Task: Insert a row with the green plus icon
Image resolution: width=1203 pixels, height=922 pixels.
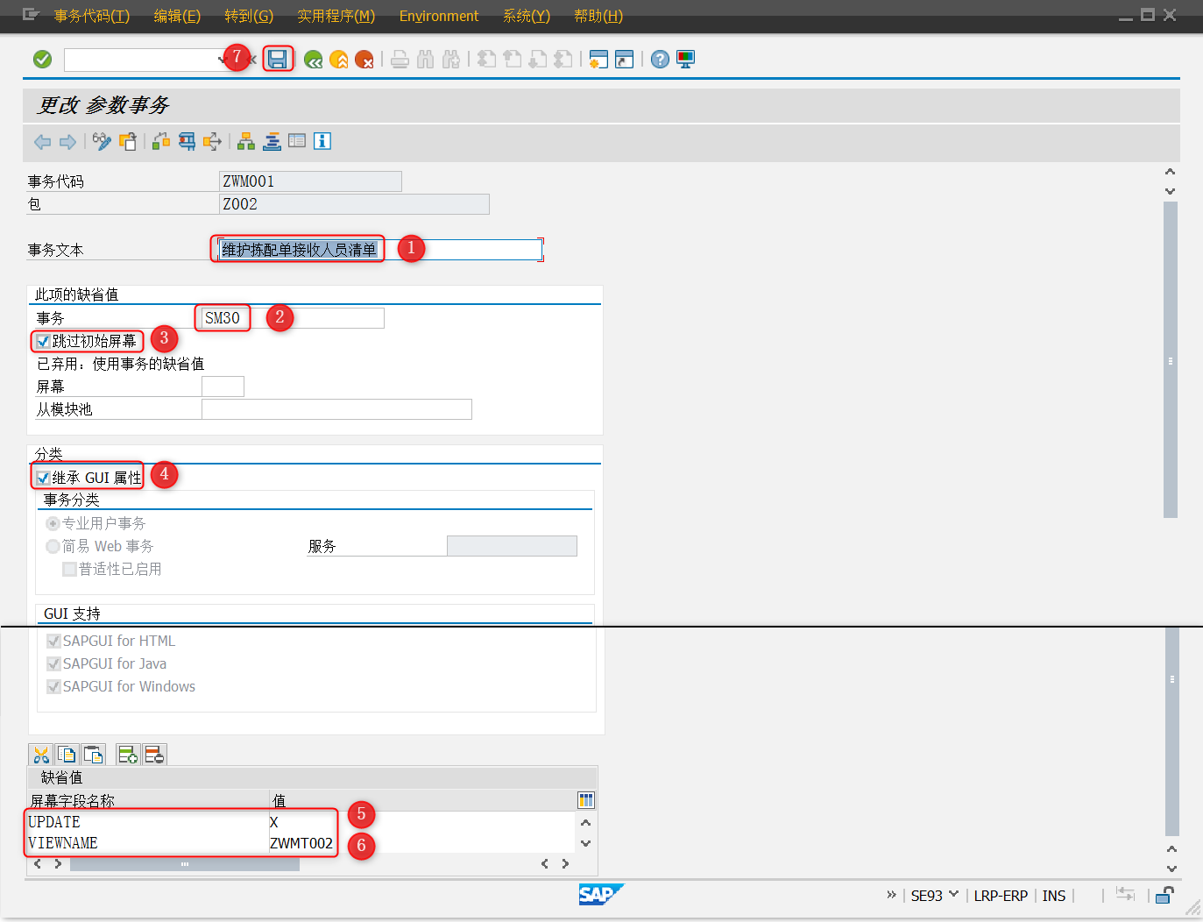Action: 127,754
